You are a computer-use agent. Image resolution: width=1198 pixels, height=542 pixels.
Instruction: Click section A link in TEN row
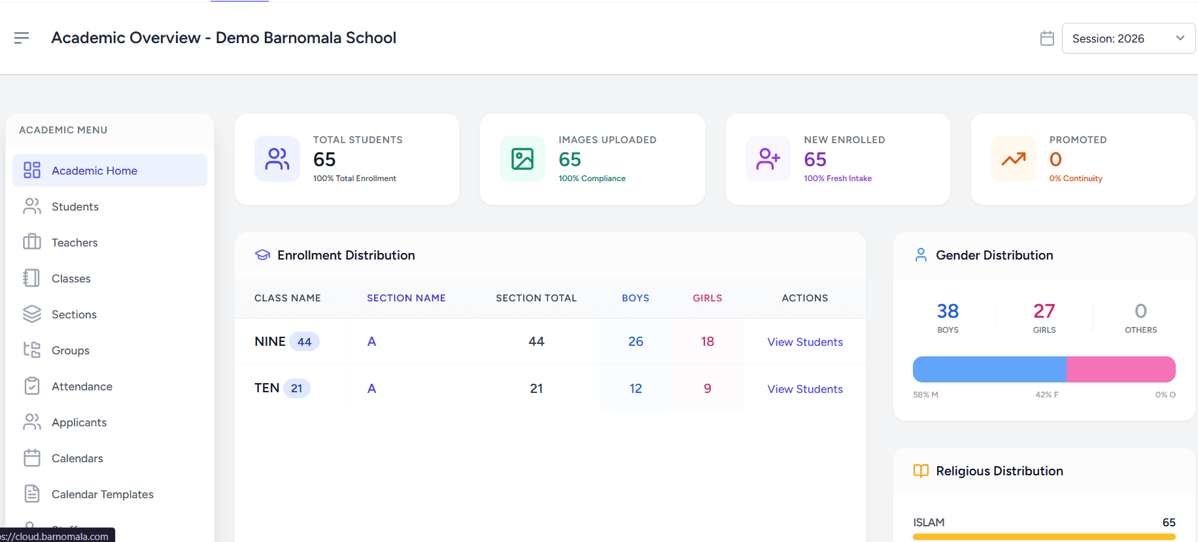(371, 388)
